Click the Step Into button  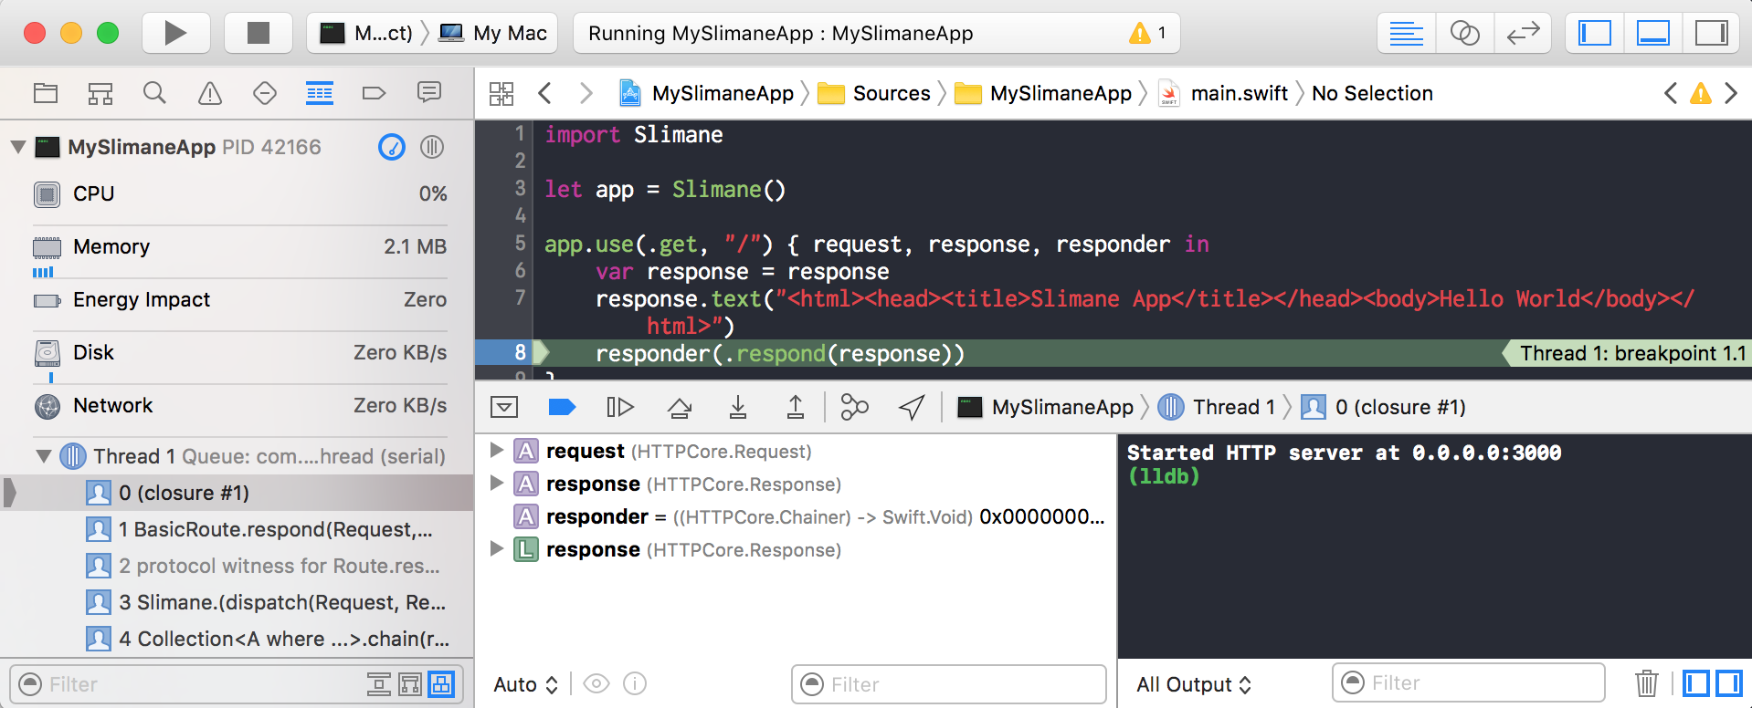738,407
